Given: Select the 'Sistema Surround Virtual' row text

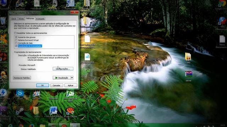Looking at the screenshot, I should [28, 40].
